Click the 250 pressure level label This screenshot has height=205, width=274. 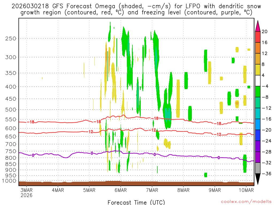[x=11, y=38]
